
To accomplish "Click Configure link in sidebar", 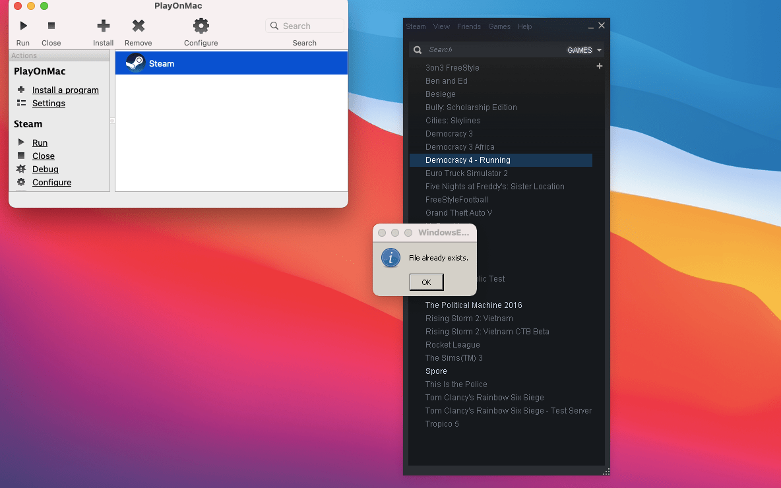I will 52,182.
